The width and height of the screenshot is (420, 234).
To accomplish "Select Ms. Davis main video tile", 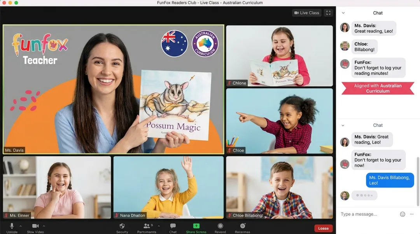I will tap(114, 89).
